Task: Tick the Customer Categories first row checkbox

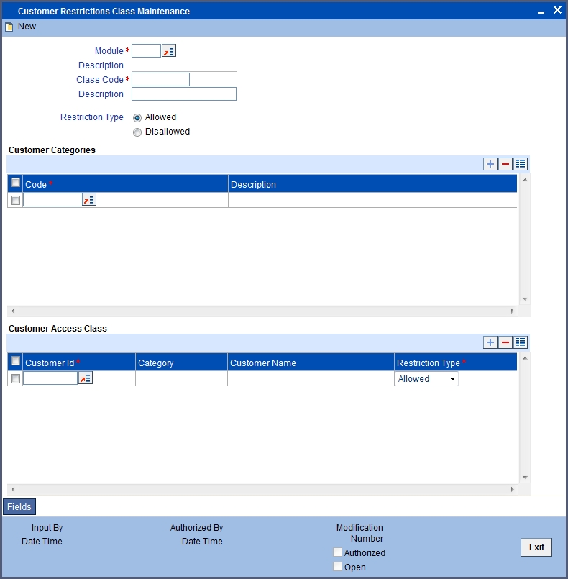Action: point(15,200)
